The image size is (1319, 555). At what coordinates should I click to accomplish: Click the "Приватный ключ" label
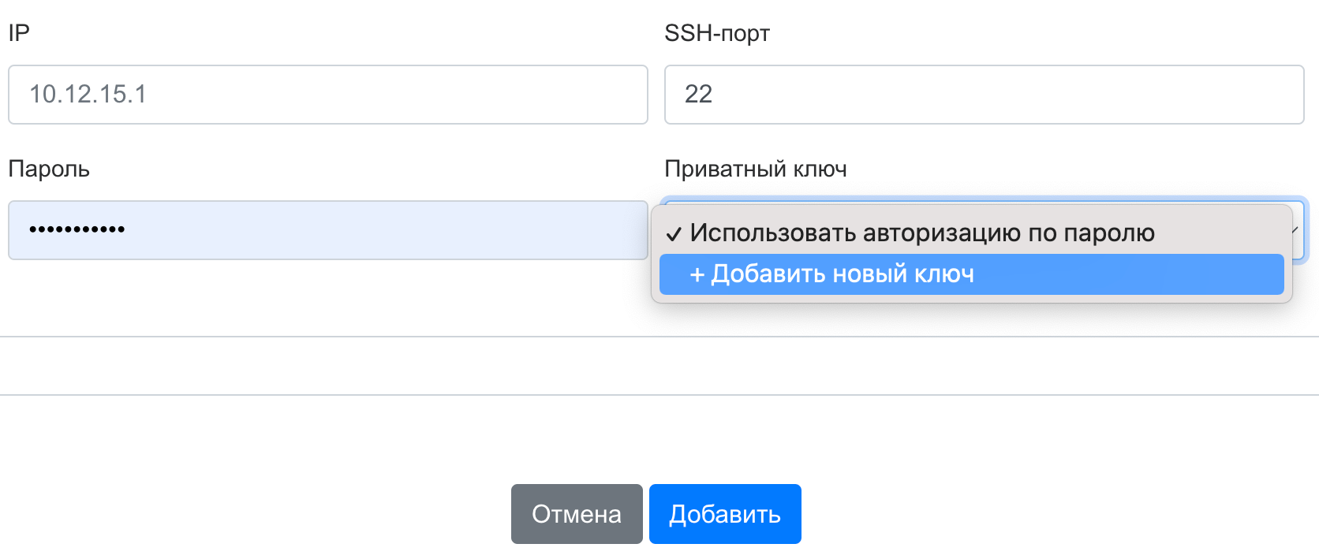tap(755, 169)
